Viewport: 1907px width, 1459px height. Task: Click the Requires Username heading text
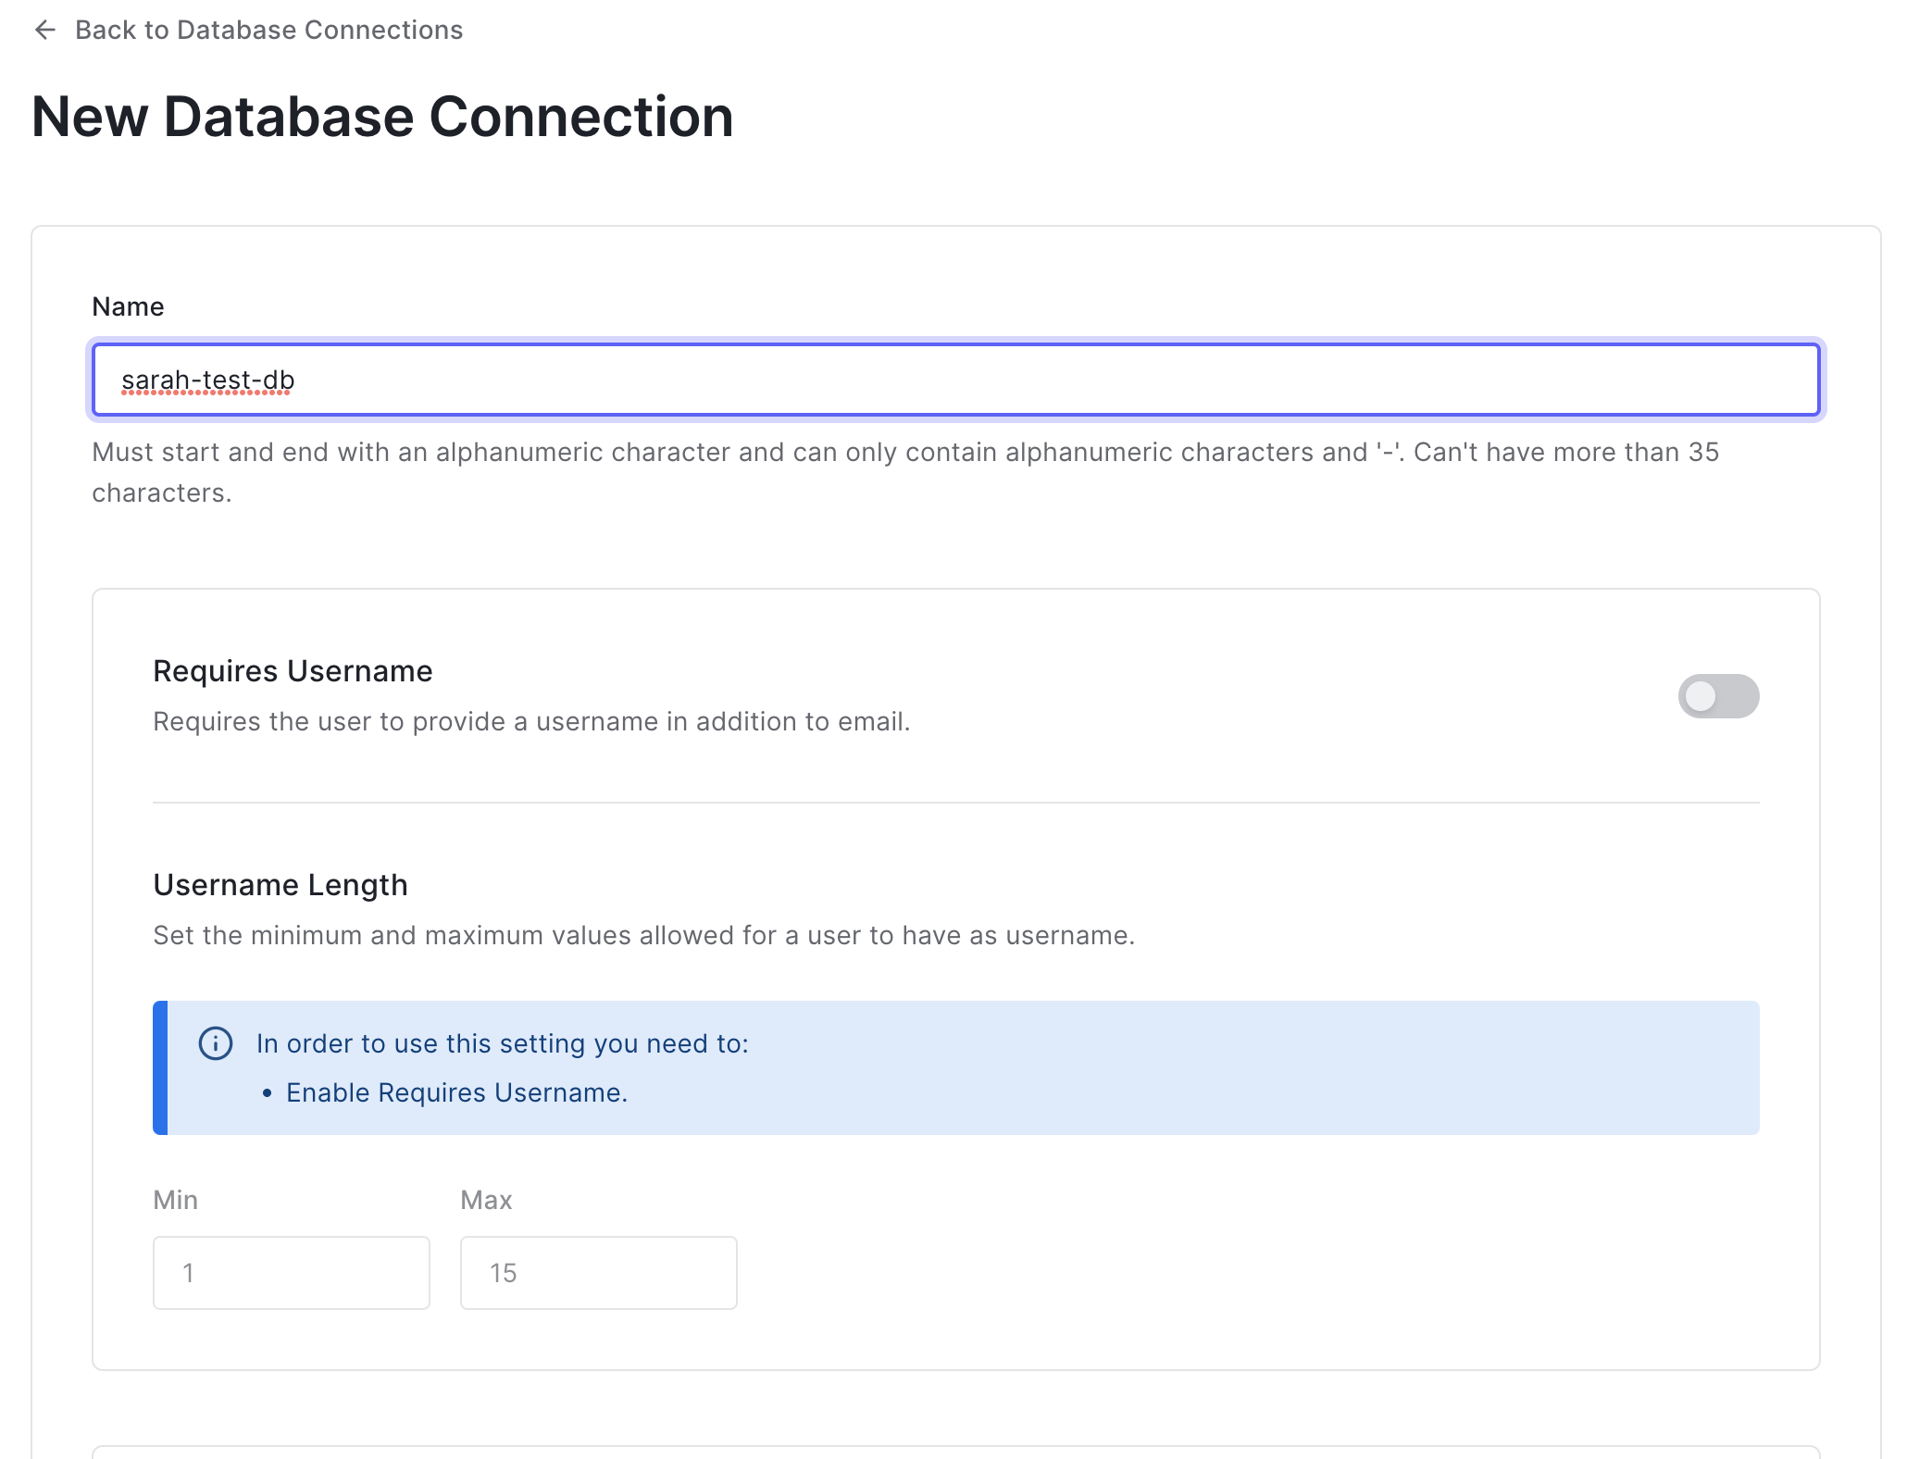pyautogui.click(x=293, y=671)
